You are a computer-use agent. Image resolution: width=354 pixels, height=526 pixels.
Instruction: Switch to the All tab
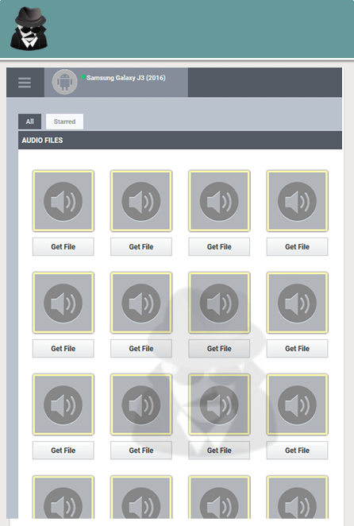point(30,122)
